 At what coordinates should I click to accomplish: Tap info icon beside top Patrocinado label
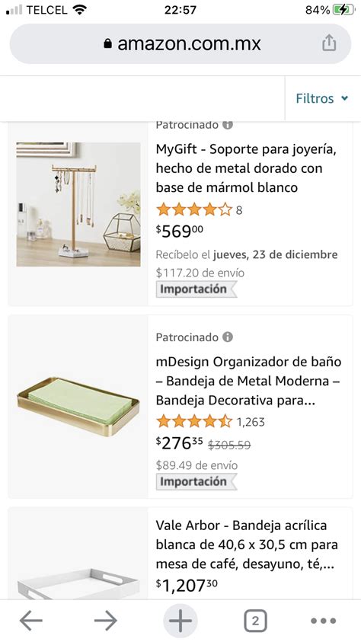228,125
